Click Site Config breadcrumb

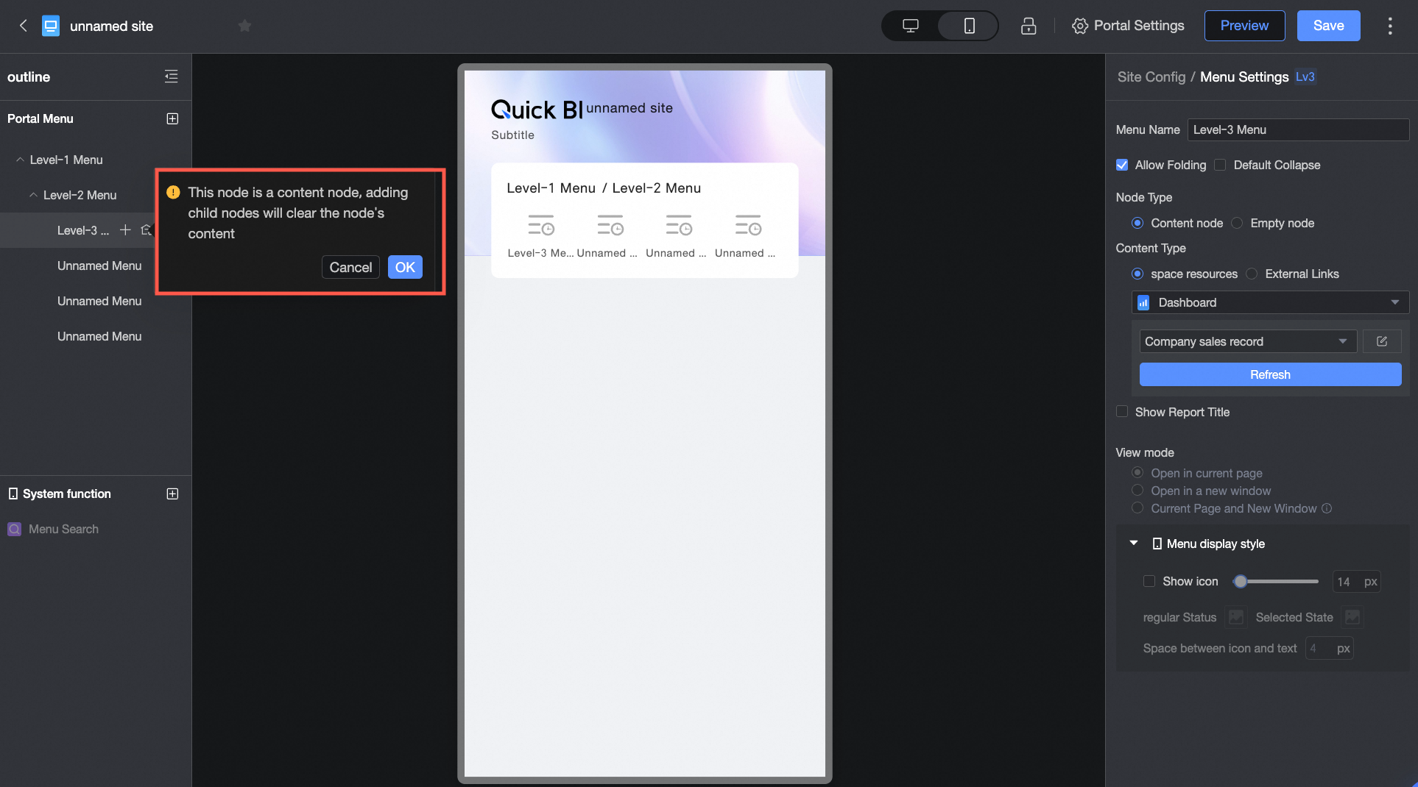point(1151,76)
